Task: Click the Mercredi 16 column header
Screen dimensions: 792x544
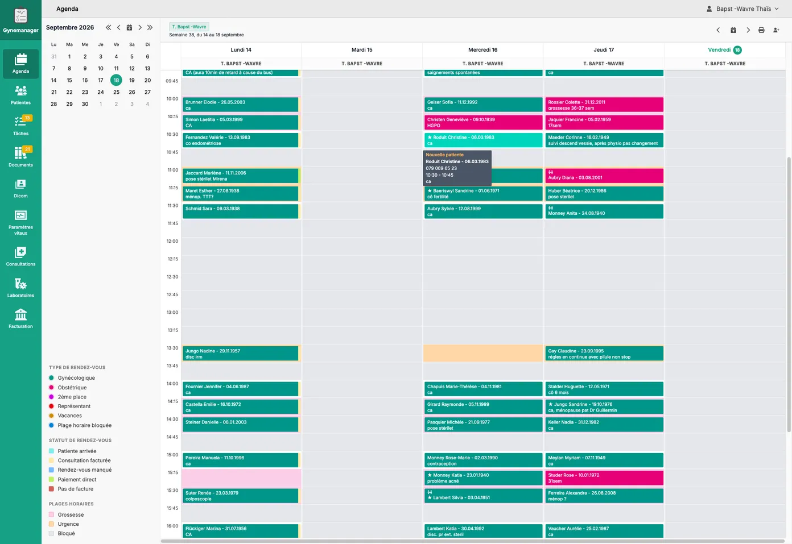Action: pyautogui.click(x=482, y=50)
